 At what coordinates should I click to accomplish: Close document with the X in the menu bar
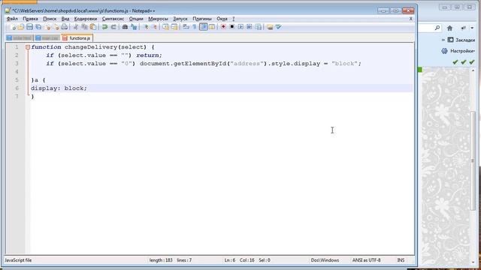[x=411, y=19]
